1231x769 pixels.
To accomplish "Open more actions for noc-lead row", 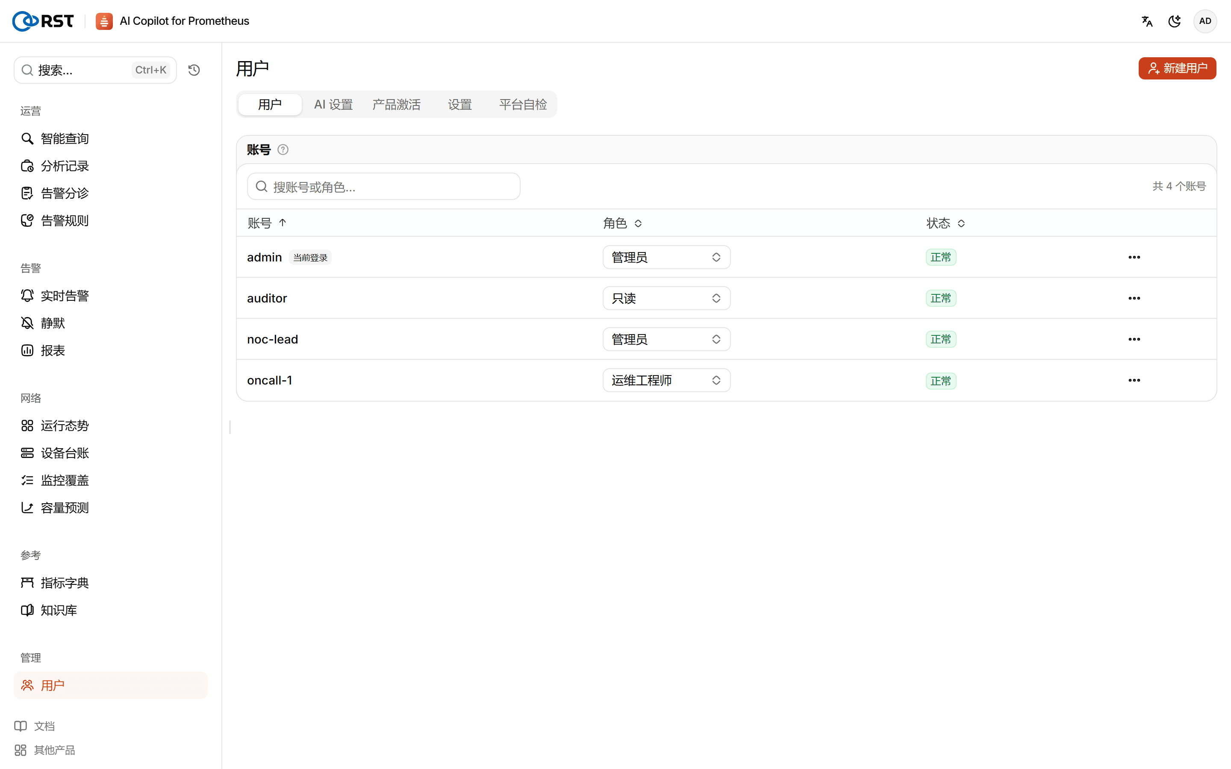I will [x=1134, y=339].
